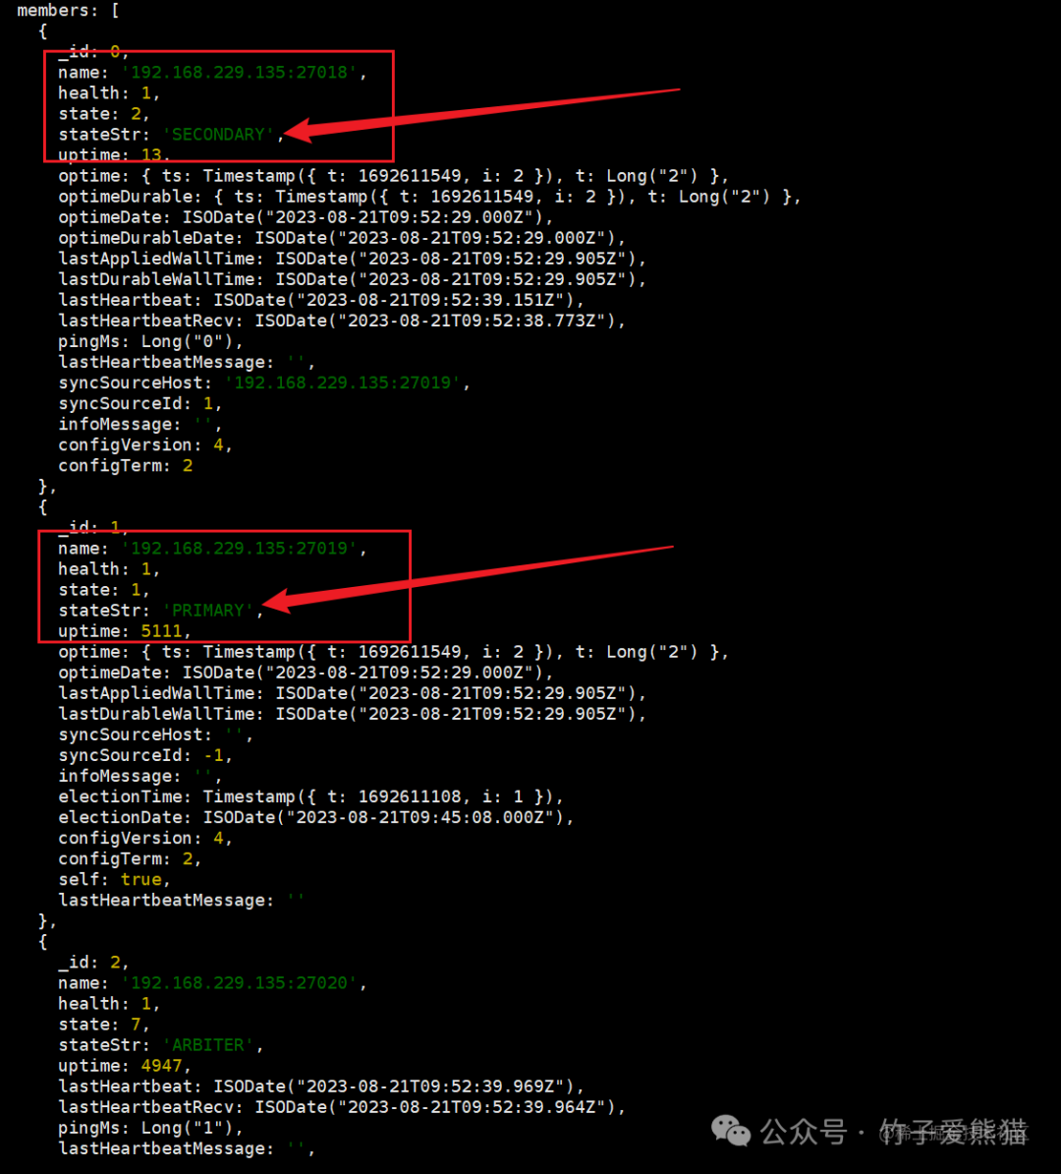This screenshot has height=1174, width=1061.
Task: Click lastHeartbeatRecv ISODate ending 39.964Z
Action: pyautogui.click(x=341, y=1107)
